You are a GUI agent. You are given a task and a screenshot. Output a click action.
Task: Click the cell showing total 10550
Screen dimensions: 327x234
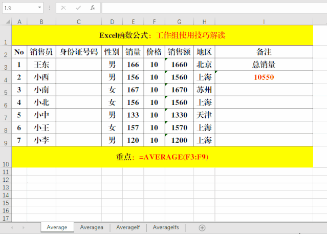(x=264, y=77)
